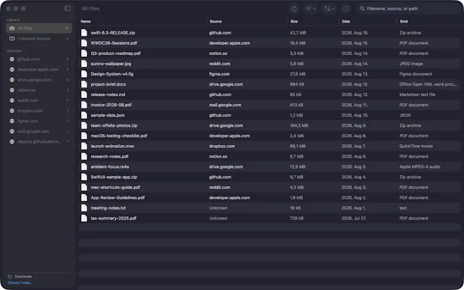Click file icon of WWDC26-Sessions.pdf

pyautogui.click(x=84, y=43)
